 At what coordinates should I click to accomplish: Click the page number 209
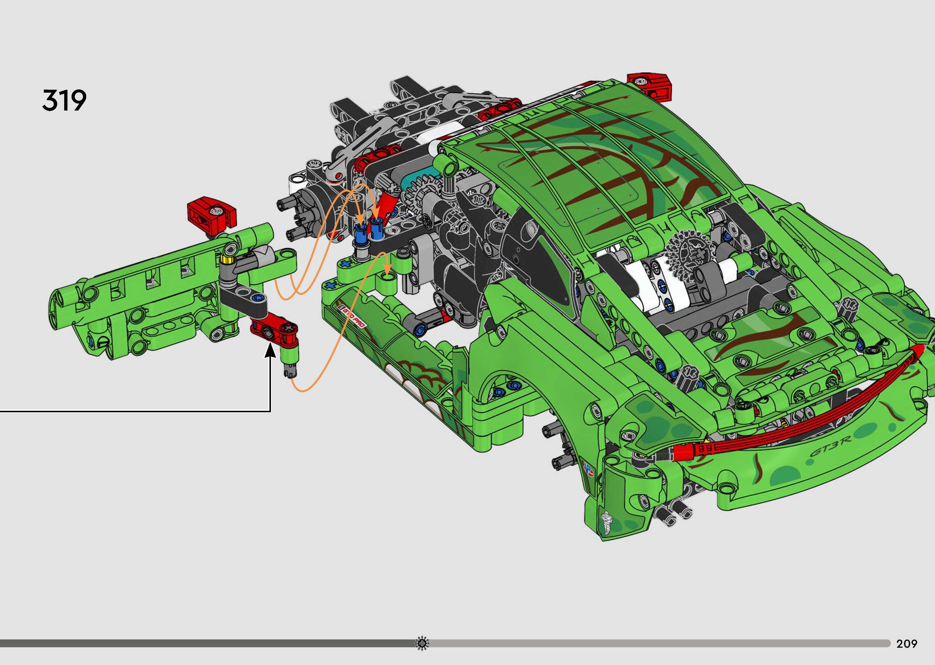tap(907, 644)
